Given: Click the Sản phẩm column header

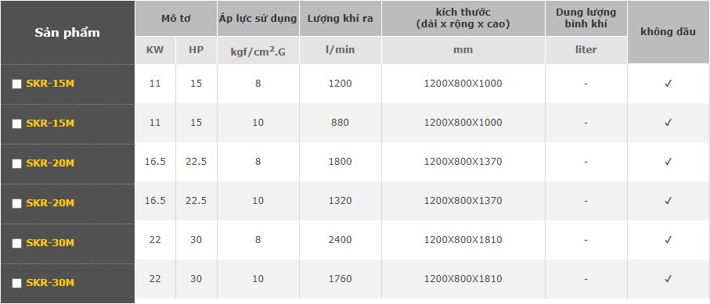Looking at the screenshot, I should [67, 33].
